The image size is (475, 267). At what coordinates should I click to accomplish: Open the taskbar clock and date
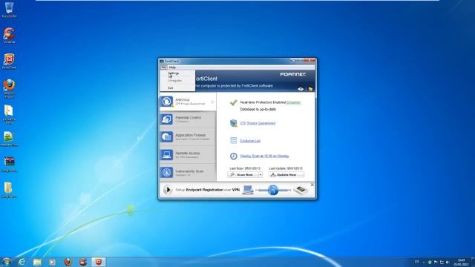pyautogui.click(x=462, y=262)
